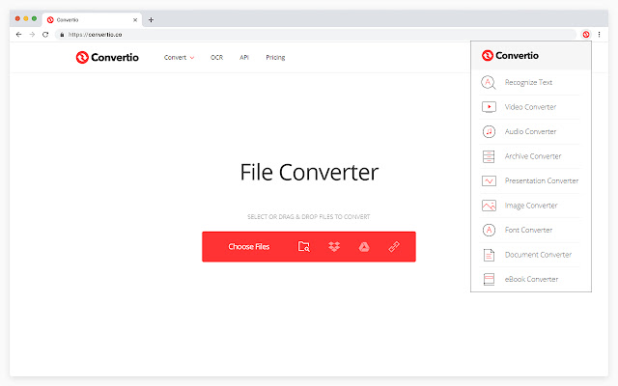The image size is (618, 386).
Task: Select Audio Converter in the extension menu
Action: tap(530, 131)
